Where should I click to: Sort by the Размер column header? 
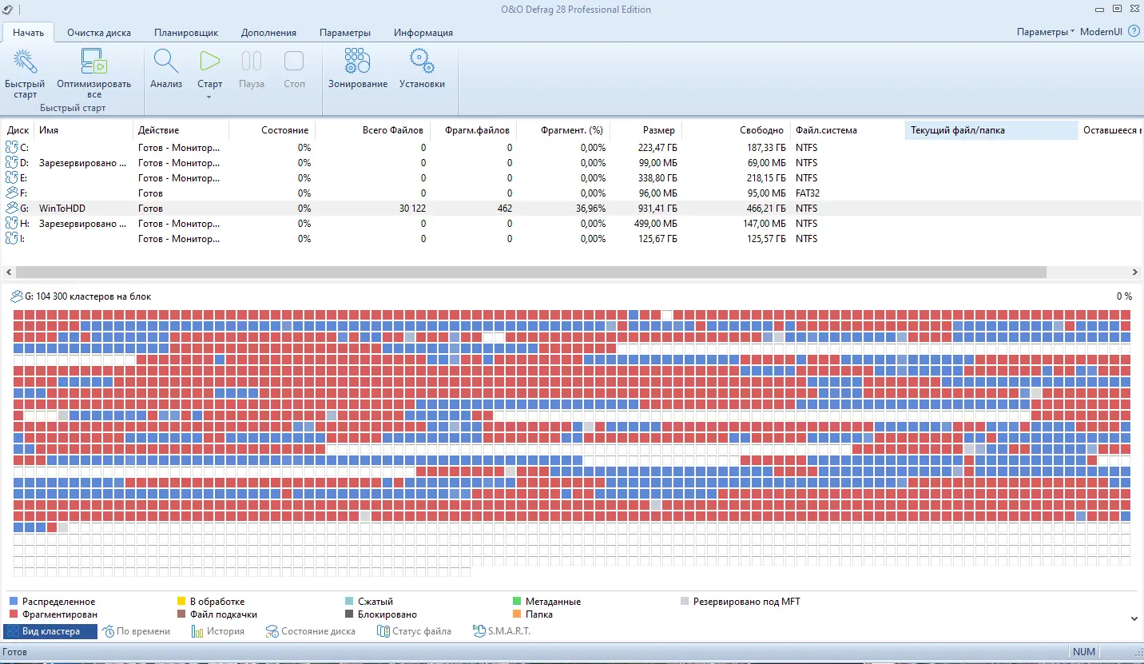658,130
